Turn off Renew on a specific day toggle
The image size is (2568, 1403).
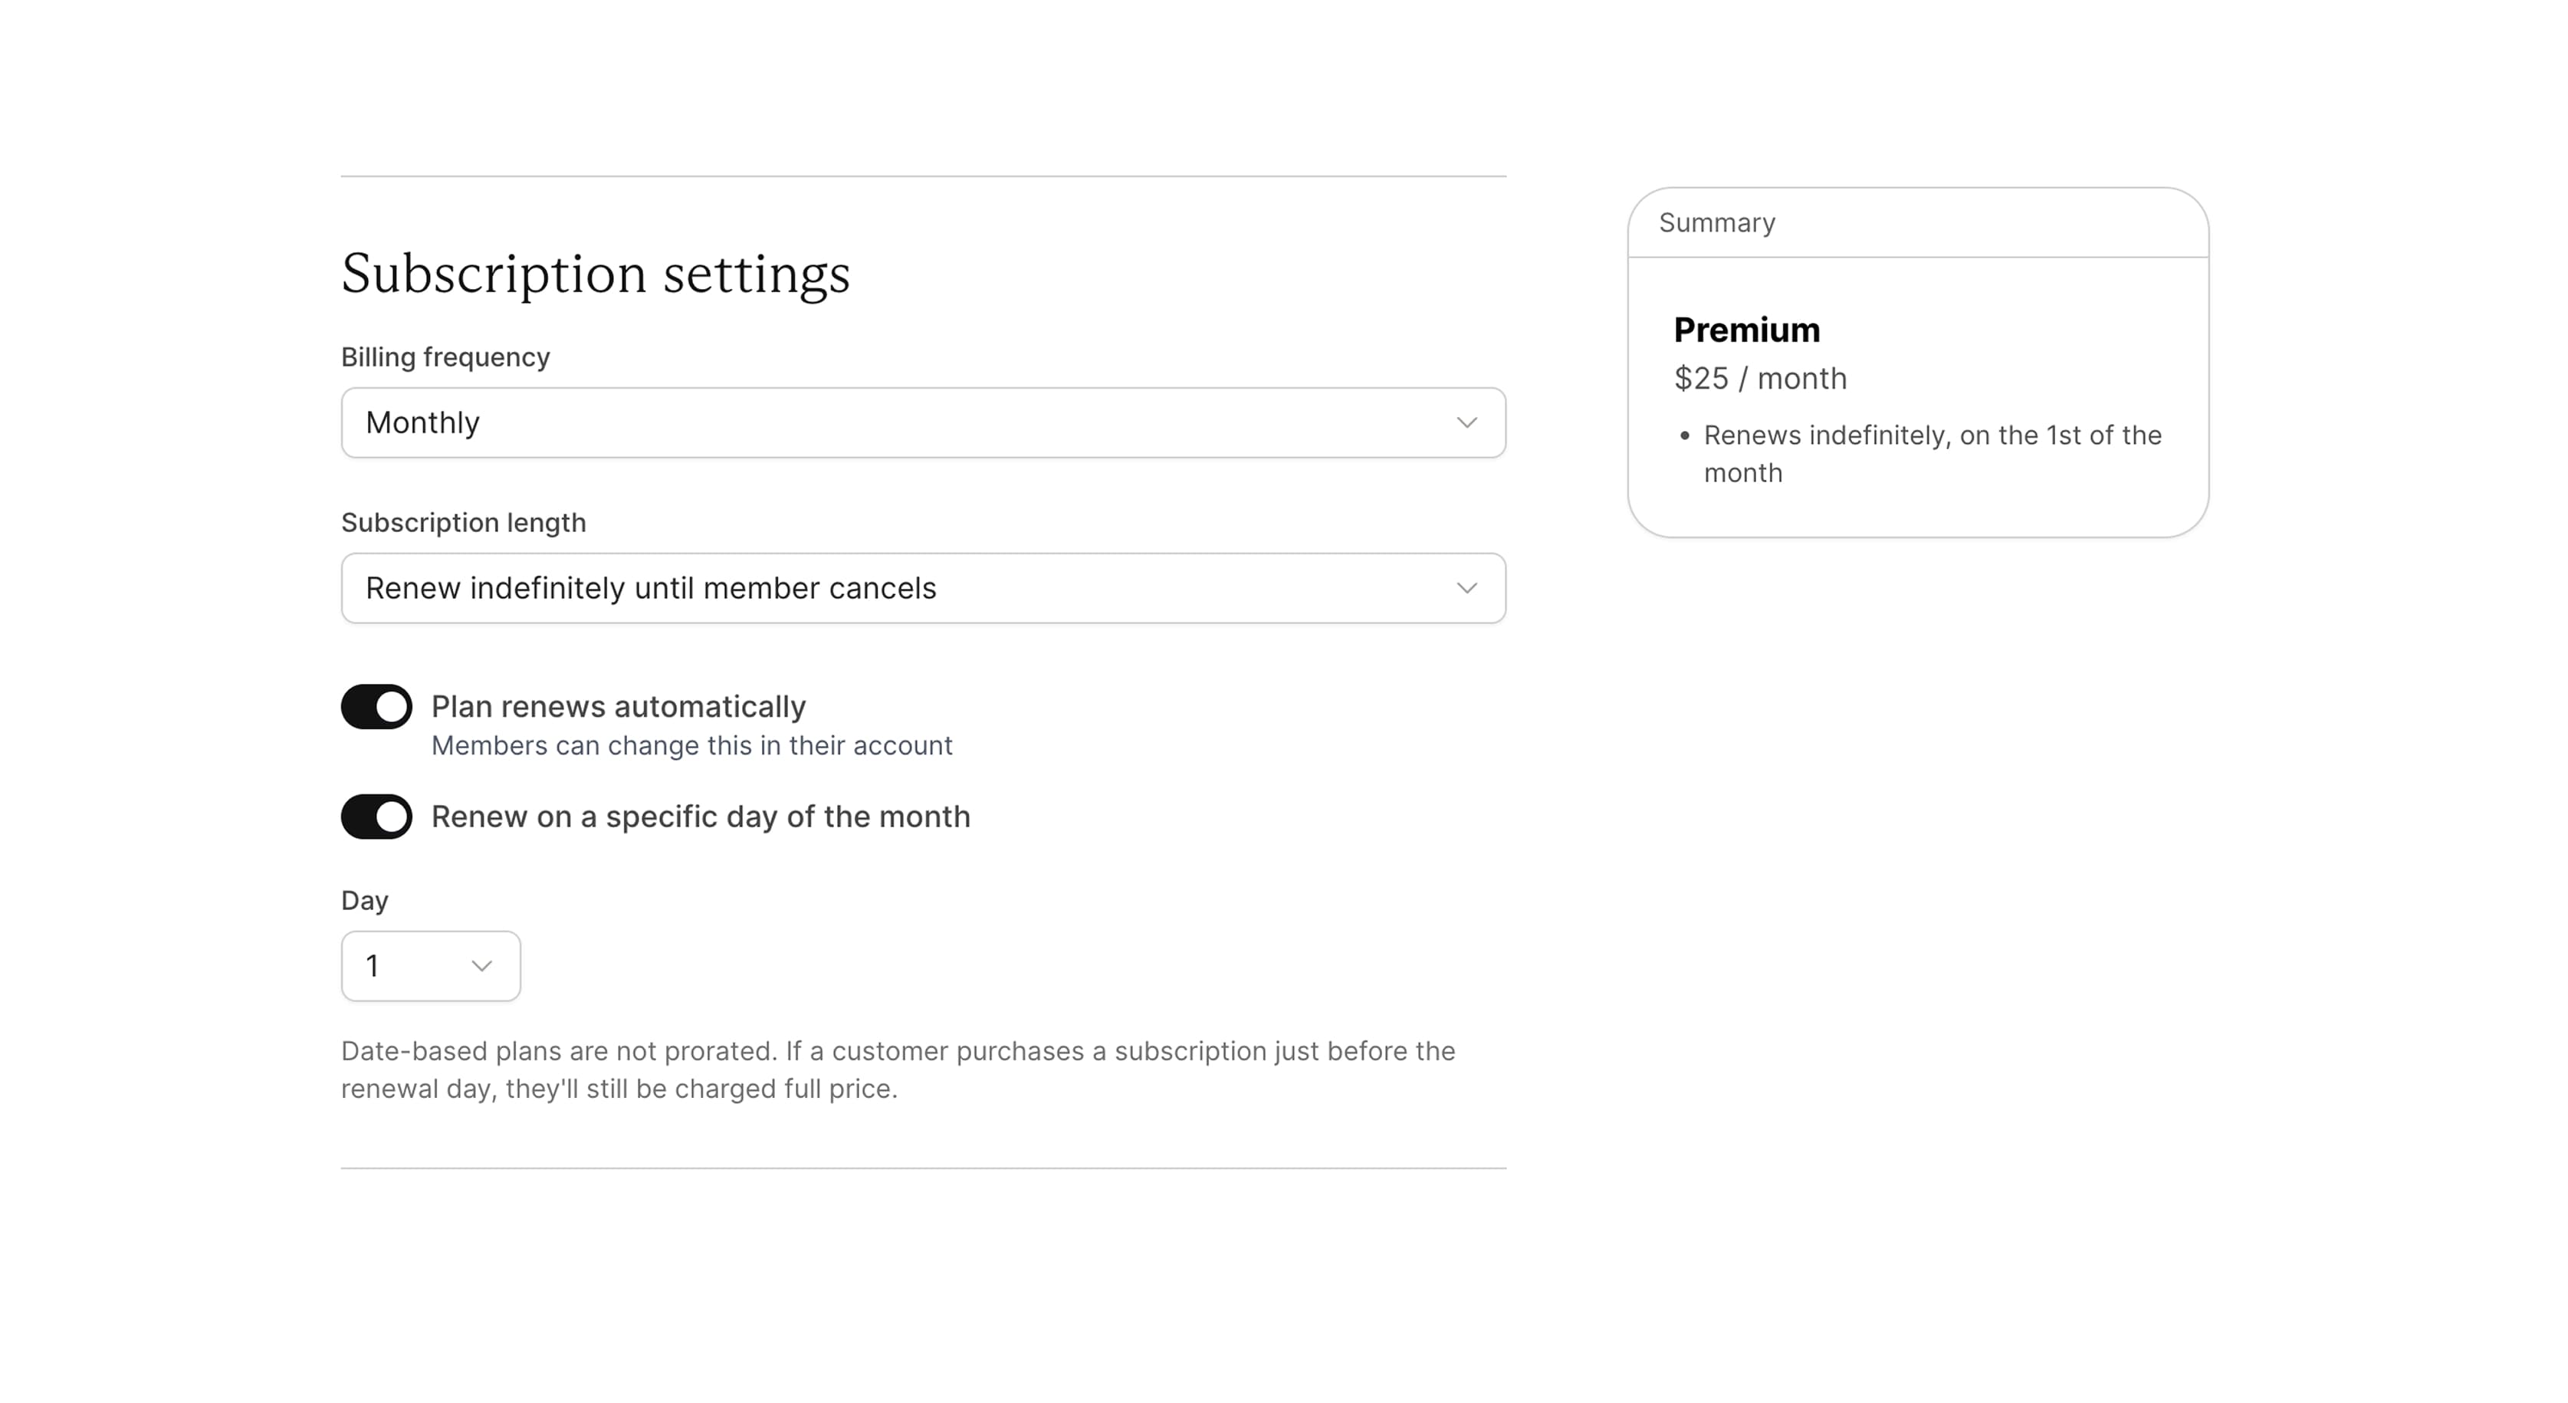[377, 816]
